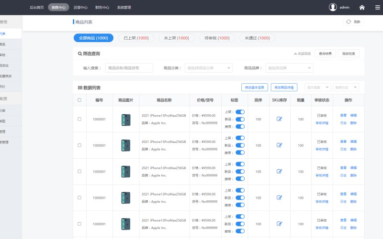Click 编辑 link in the second row
383x239 pixels.
tap(353, 141)
